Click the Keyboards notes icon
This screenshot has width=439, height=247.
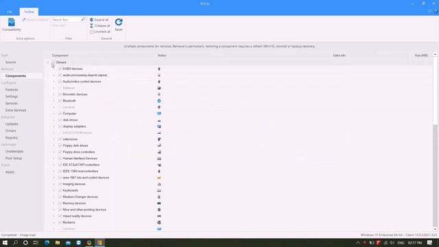159,191
